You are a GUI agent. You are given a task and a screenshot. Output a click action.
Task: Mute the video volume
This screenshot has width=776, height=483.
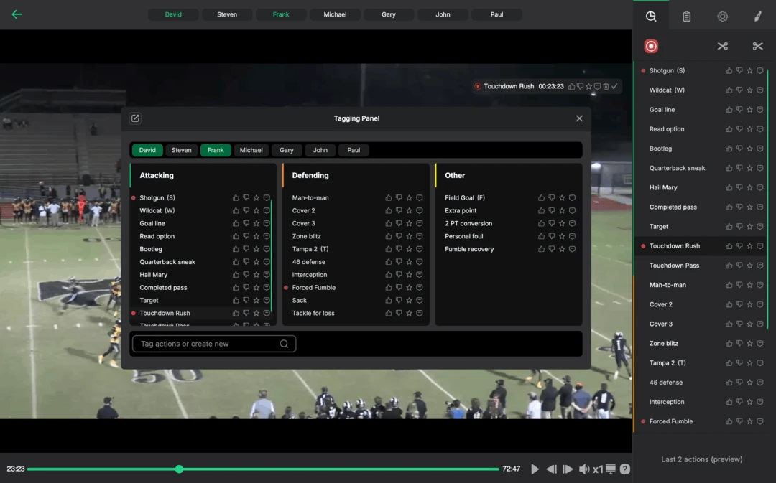point(584,469)
